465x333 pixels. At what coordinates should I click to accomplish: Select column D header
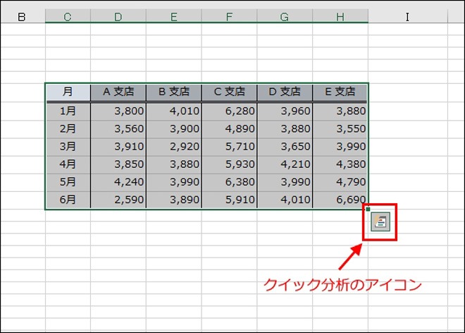pos(118,16)
